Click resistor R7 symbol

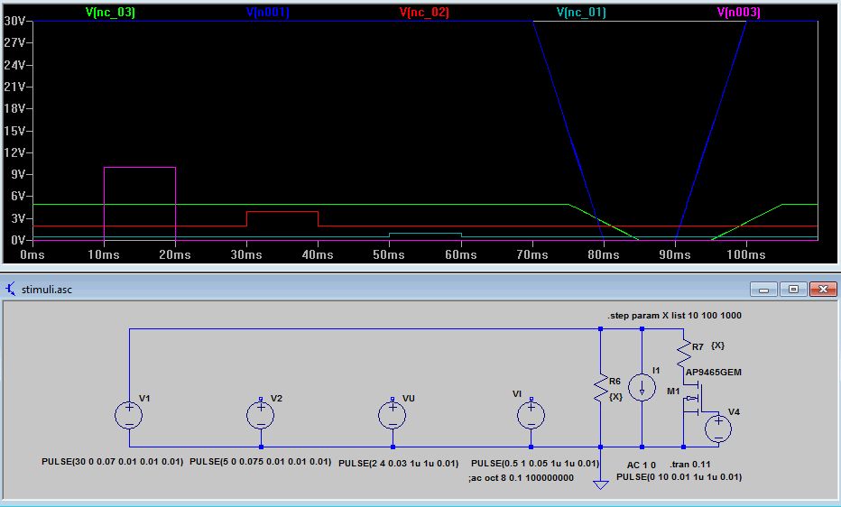point(684,351)
